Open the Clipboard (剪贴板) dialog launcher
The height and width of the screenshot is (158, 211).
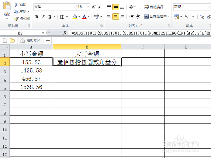pos(29,26)
